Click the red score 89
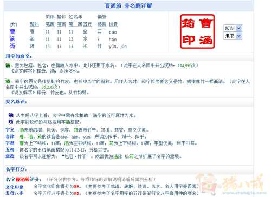Viewport: 271px width, 197px height. (76, 186)
